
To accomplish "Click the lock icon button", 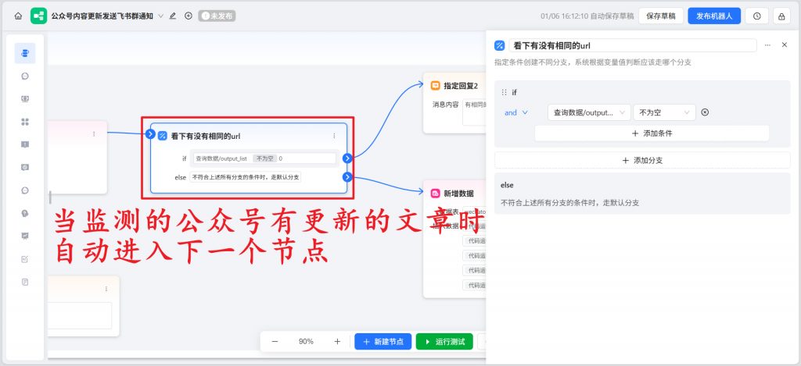I will tap(781, 16).
